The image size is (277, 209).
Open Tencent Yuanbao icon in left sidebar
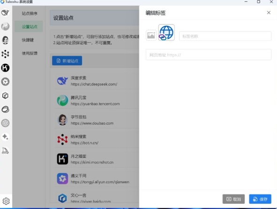(x=5, y=26)
